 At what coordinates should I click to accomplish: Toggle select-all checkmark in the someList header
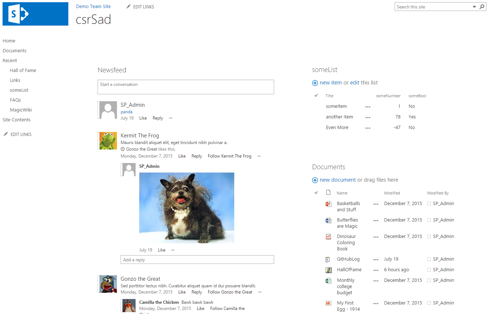click(x=316, y=96)
